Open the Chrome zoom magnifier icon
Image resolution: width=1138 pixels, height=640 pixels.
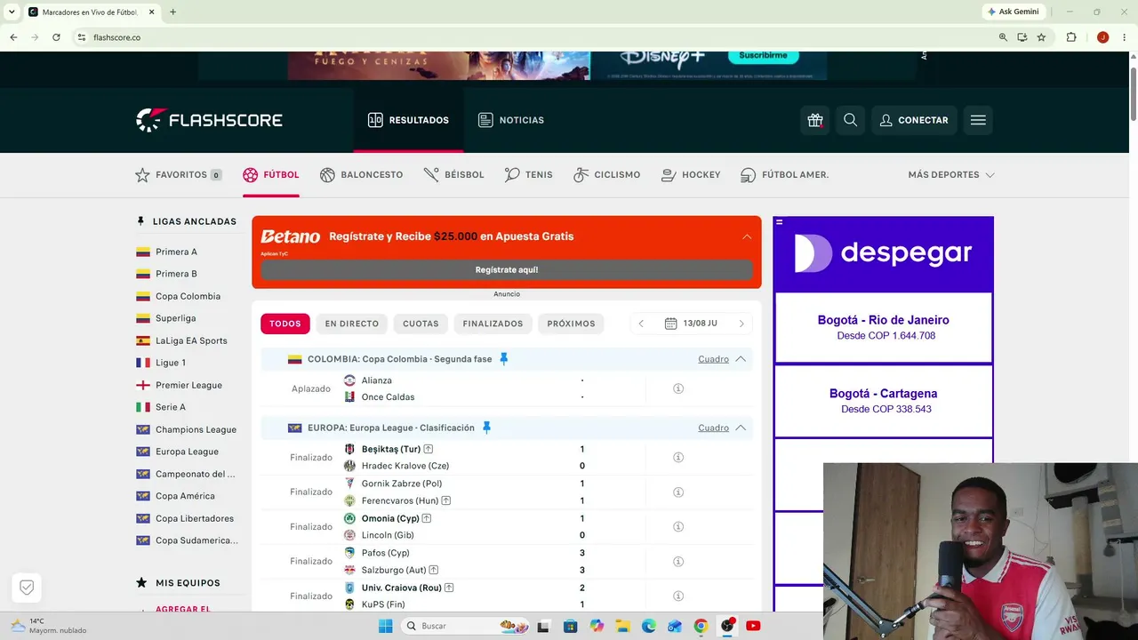tap(1003, 37)
